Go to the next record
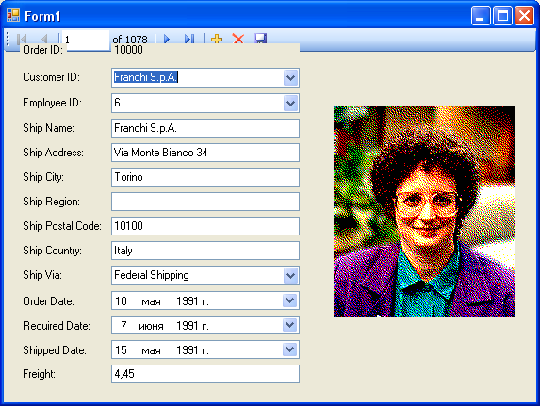Image resolution: width=540 pixels, height=406 pixels. (167, 39)
